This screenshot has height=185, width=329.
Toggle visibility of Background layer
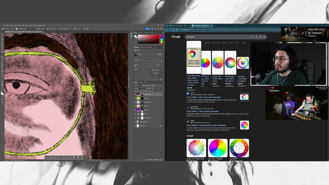coord(135,126)
